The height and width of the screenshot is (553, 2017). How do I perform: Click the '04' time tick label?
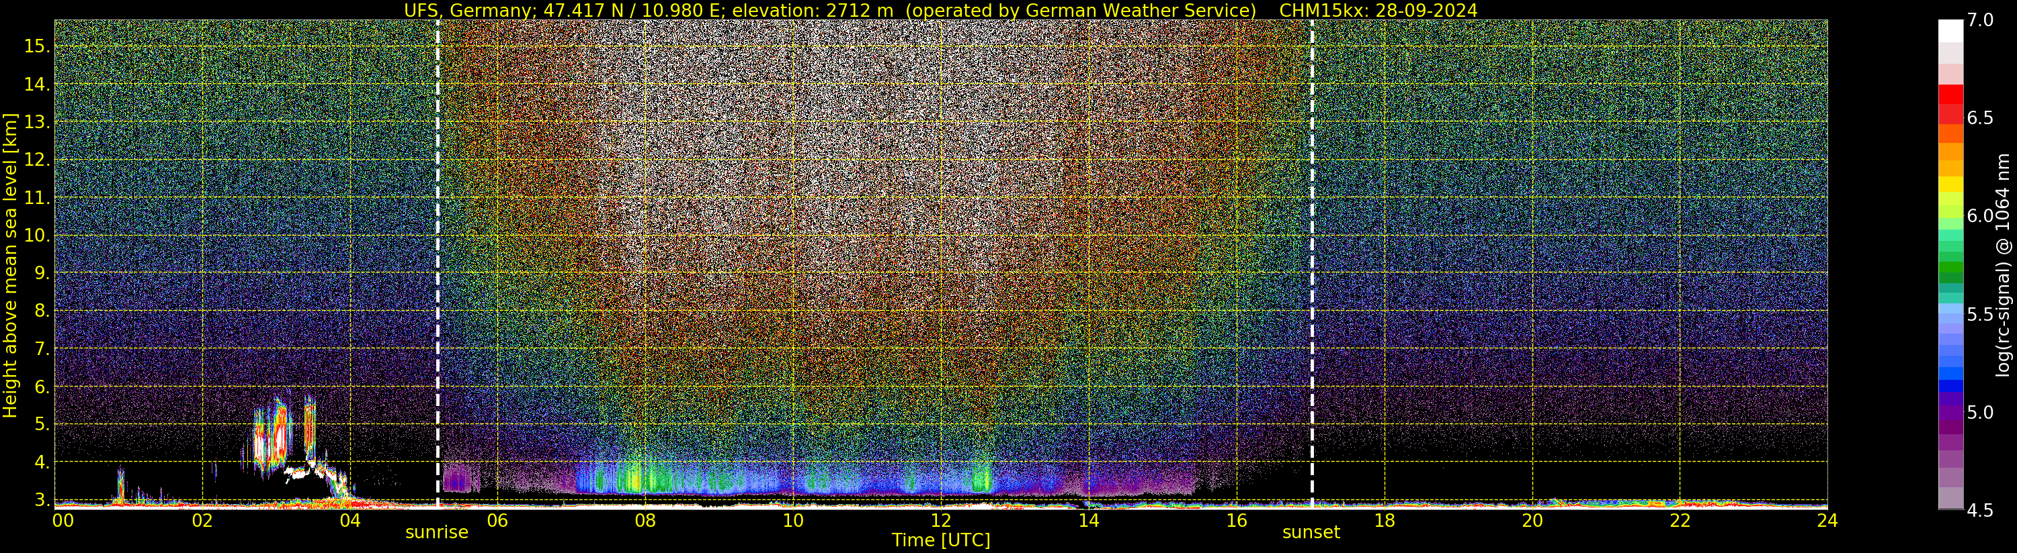click(350, 520)
